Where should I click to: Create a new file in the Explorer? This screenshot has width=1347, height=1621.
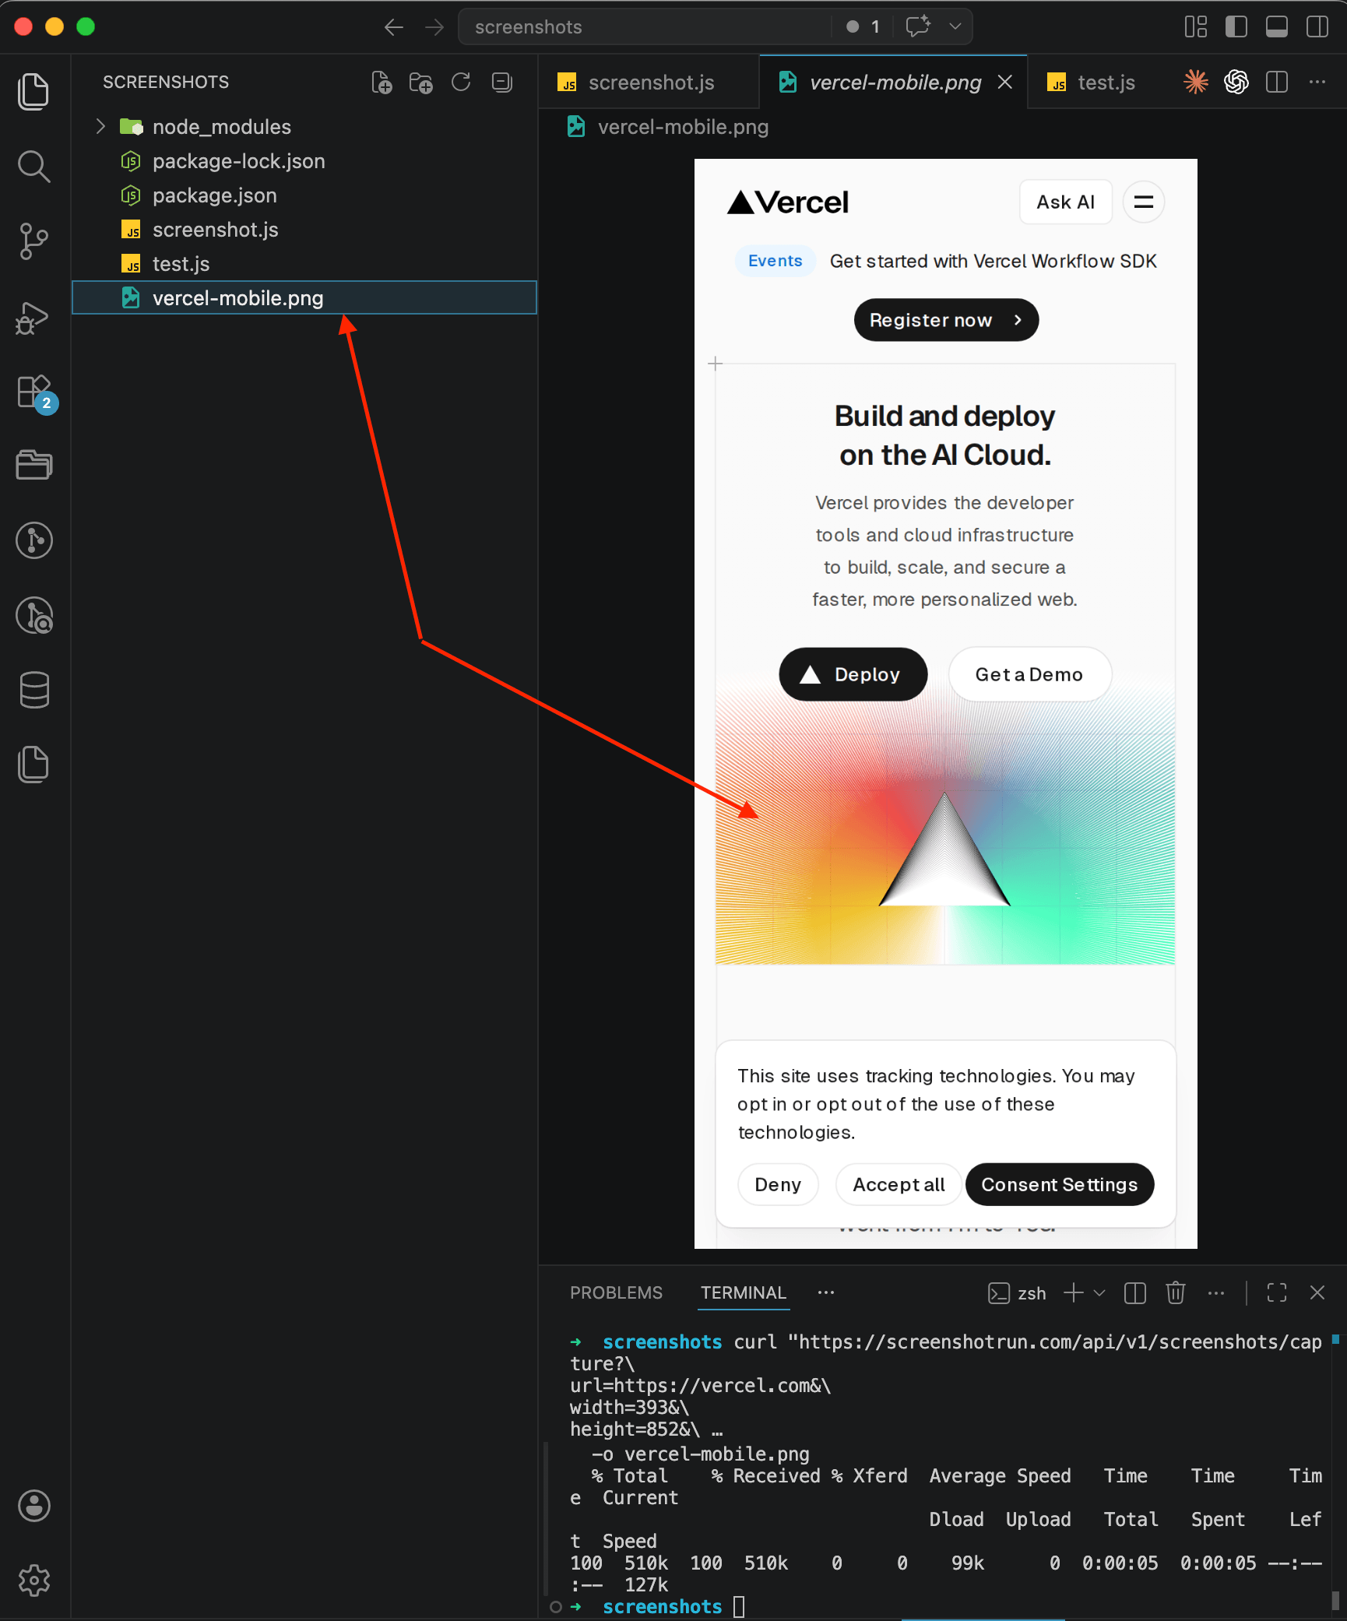382,83
